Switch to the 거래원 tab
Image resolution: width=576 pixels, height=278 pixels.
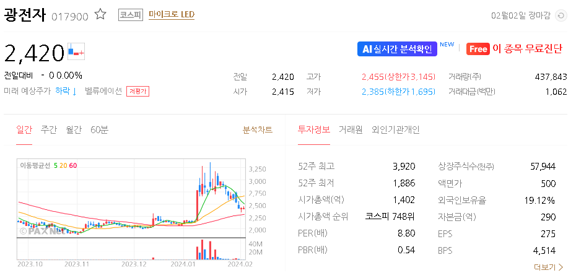(351, 129)
